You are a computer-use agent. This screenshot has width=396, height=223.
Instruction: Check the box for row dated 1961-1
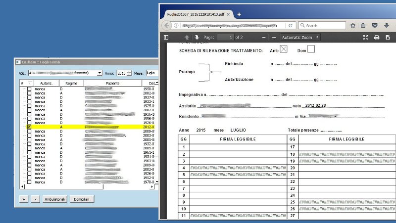pos(29,152)
